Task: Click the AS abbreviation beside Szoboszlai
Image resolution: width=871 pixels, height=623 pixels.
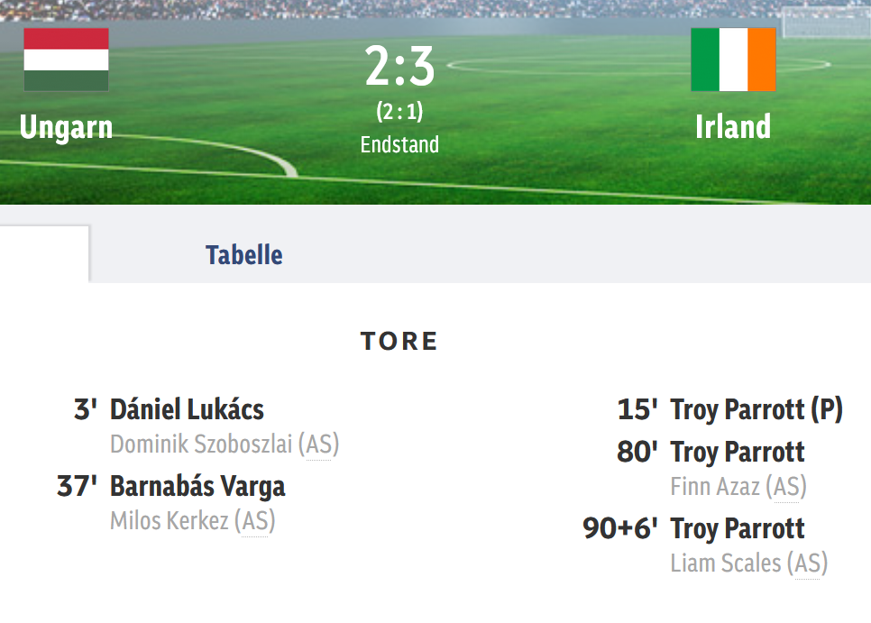Action: 318,444
